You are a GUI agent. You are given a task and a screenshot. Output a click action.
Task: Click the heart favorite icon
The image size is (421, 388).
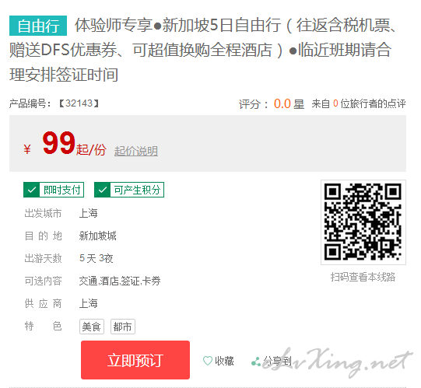(x=208, y=361)
